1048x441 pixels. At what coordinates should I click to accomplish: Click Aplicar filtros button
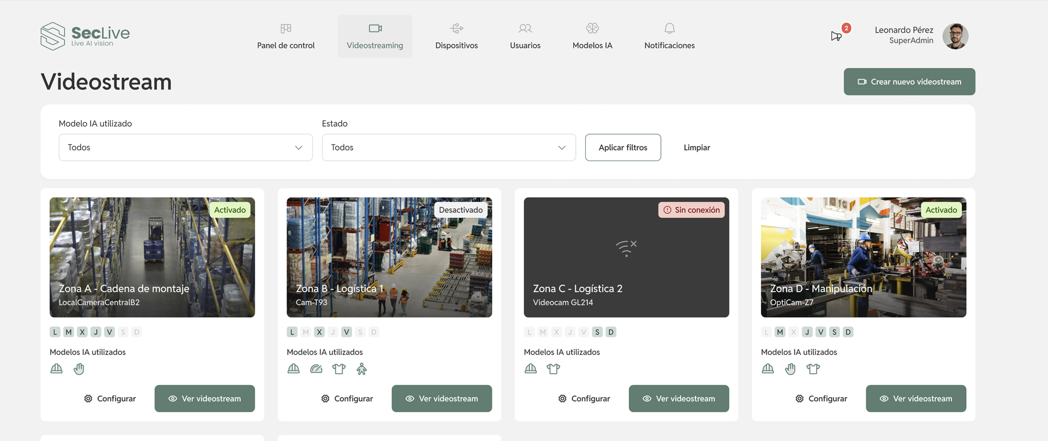(x=623, y=147)
